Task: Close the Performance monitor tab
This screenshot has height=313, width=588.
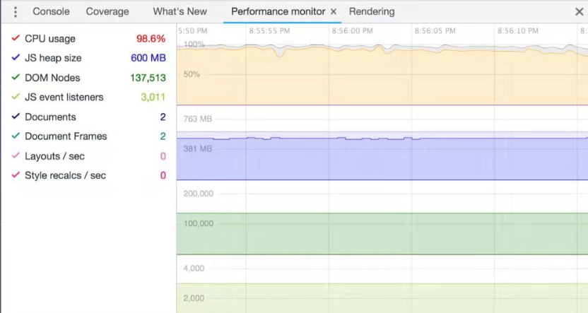Action: (334, 12)
